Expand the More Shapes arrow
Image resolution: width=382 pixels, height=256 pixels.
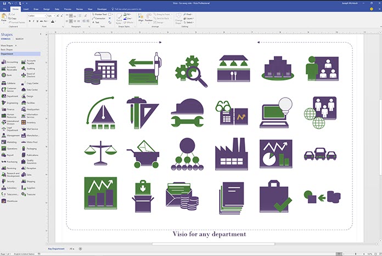16,45
